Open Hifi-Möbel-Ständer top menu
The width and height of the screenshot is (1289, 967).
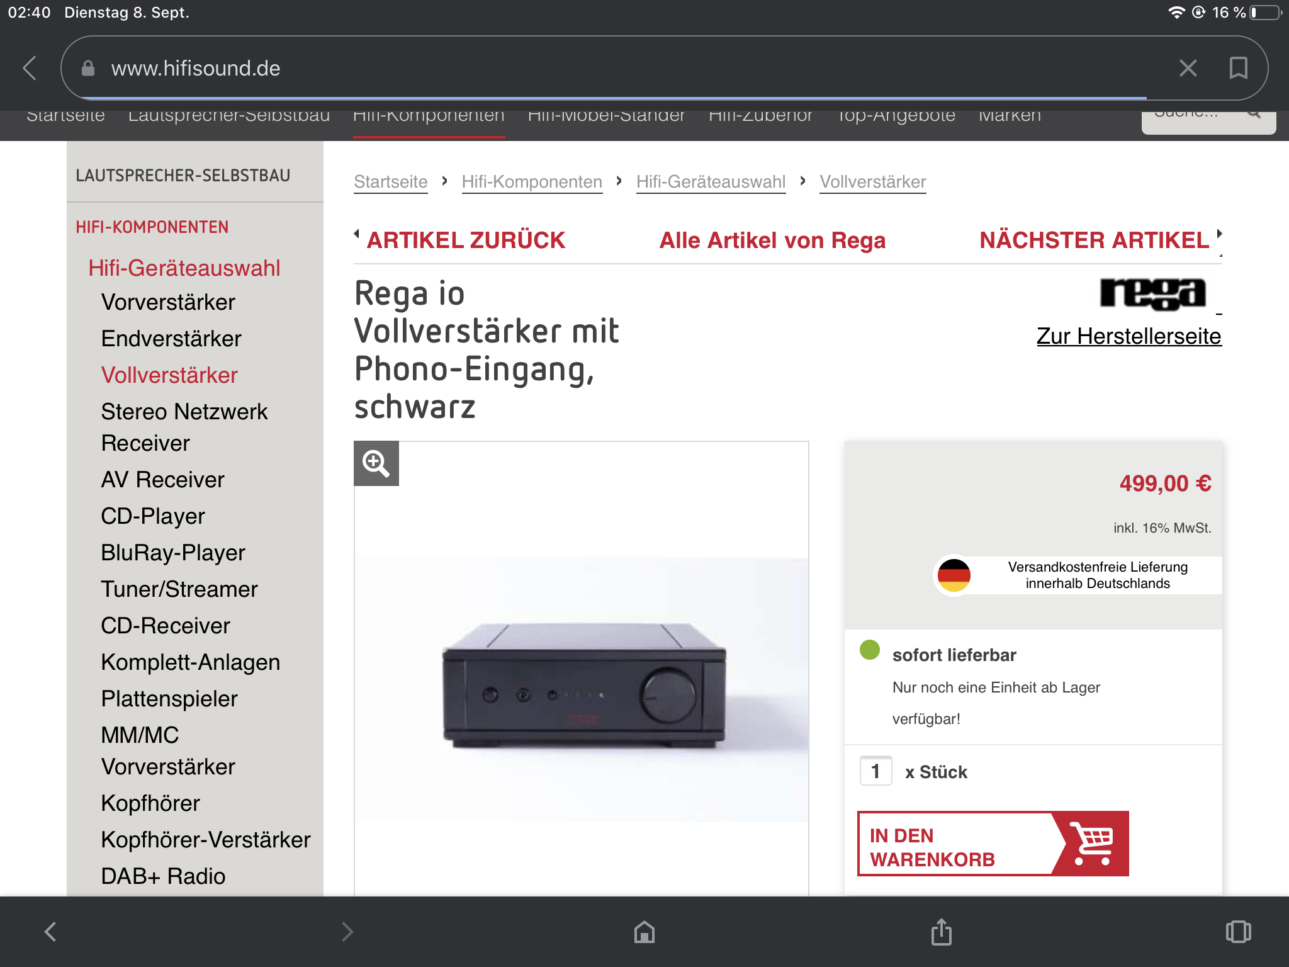point(606,116)
